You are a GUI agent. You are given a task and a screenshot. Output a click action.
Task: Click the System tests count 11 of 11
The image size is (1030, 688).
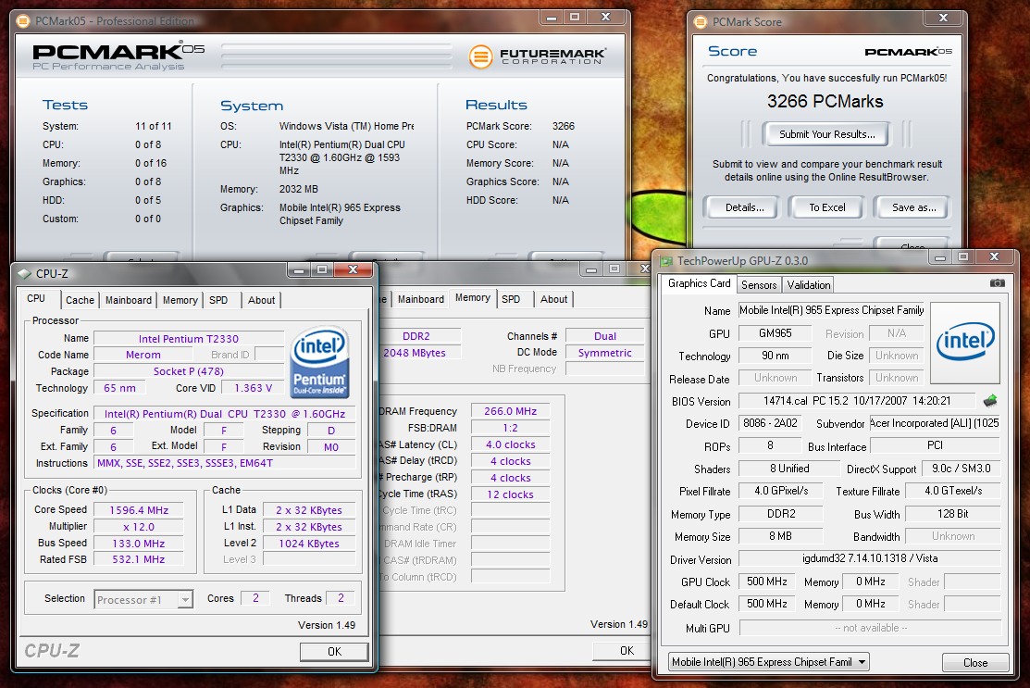tap(153, 126)
